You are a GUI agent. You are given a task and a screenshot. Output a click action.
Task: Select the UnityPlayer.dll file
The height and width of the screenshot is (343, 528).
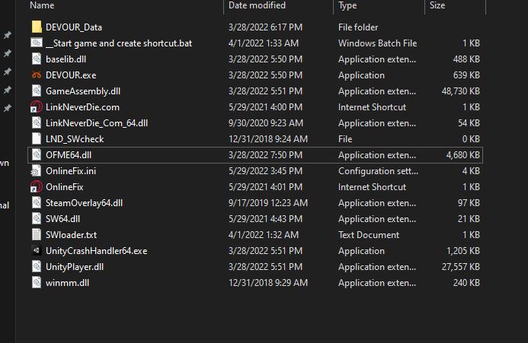tap(75, 267)
